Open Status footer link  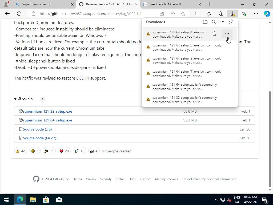pyautogui.click(x=120, y=179)
